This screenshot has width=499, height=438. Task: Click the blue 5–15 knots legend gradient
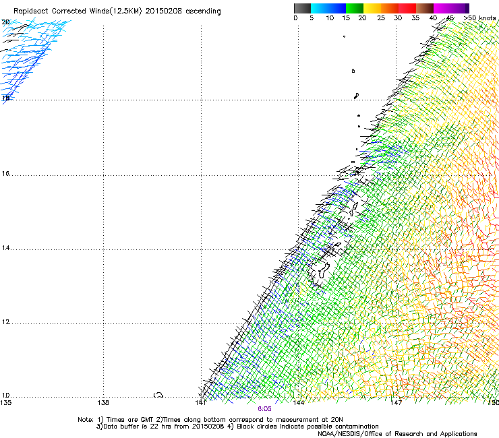(328, 8)
